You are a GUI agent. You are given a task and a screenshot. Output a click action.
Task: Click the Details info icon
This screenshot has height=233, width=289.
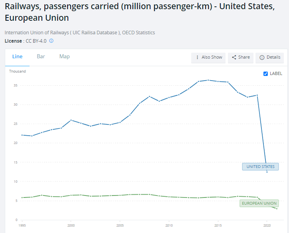point(262,57)
